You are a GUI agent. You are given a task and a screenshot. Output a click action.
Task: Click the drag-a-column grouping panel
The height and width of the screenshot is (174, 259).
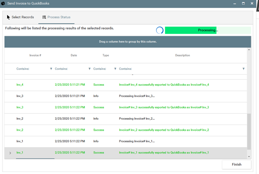point(128,42)
